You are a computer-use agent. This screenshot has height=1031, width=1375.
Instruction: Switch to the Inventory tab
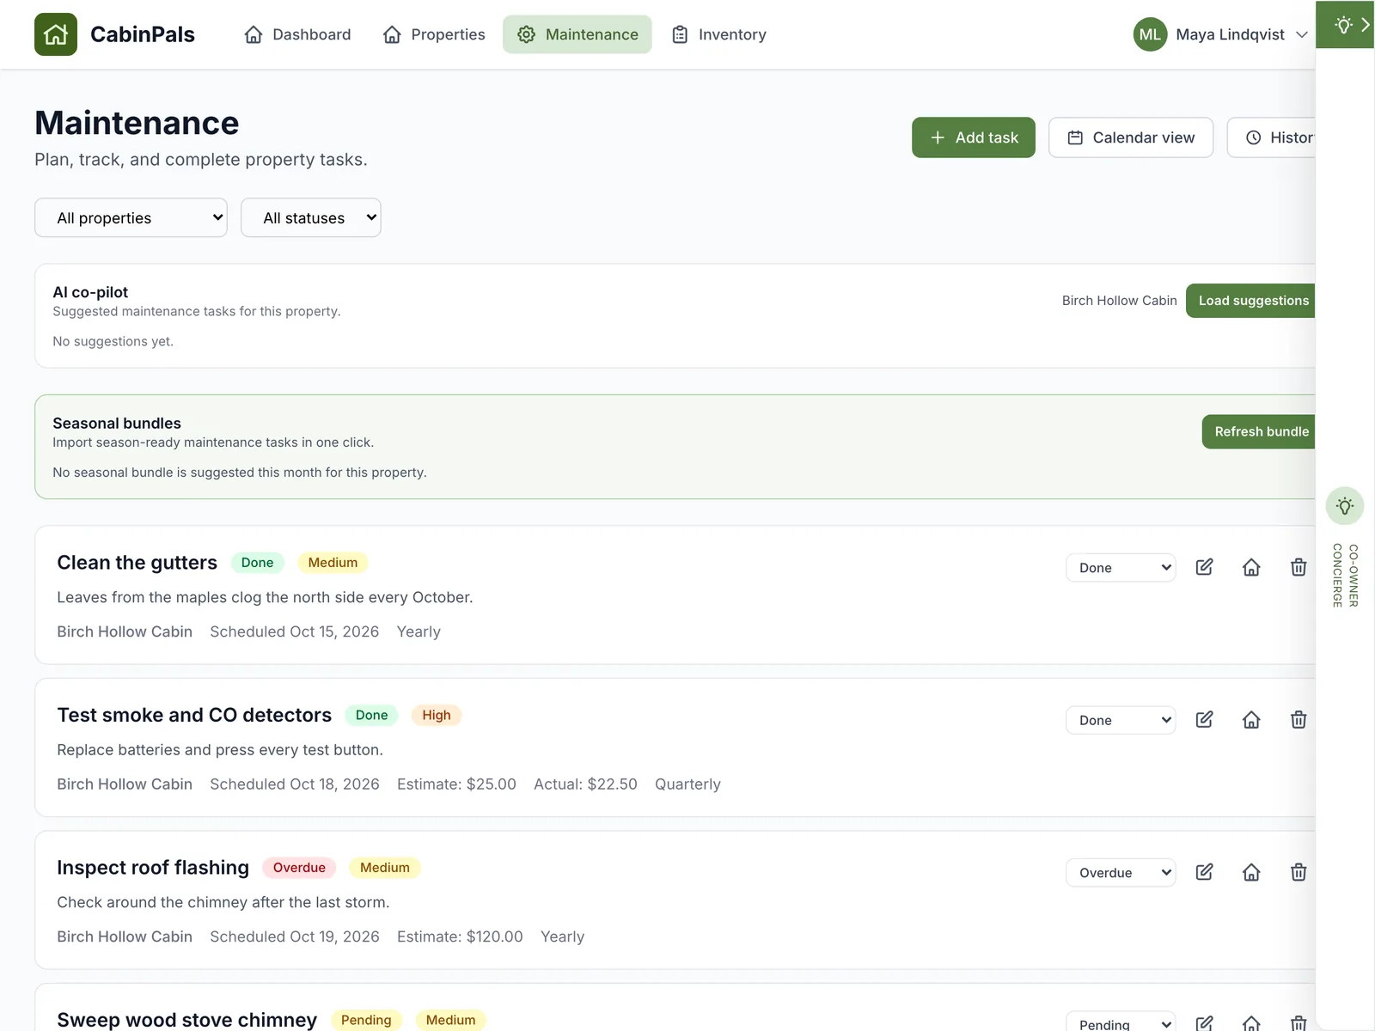719,34
